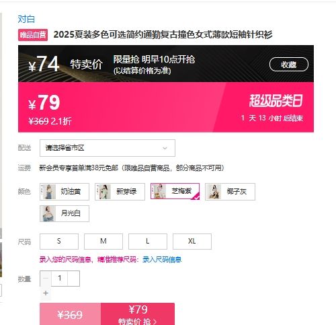Click the ¥369 original price button

pyautogui.click(x=70, y=314)
